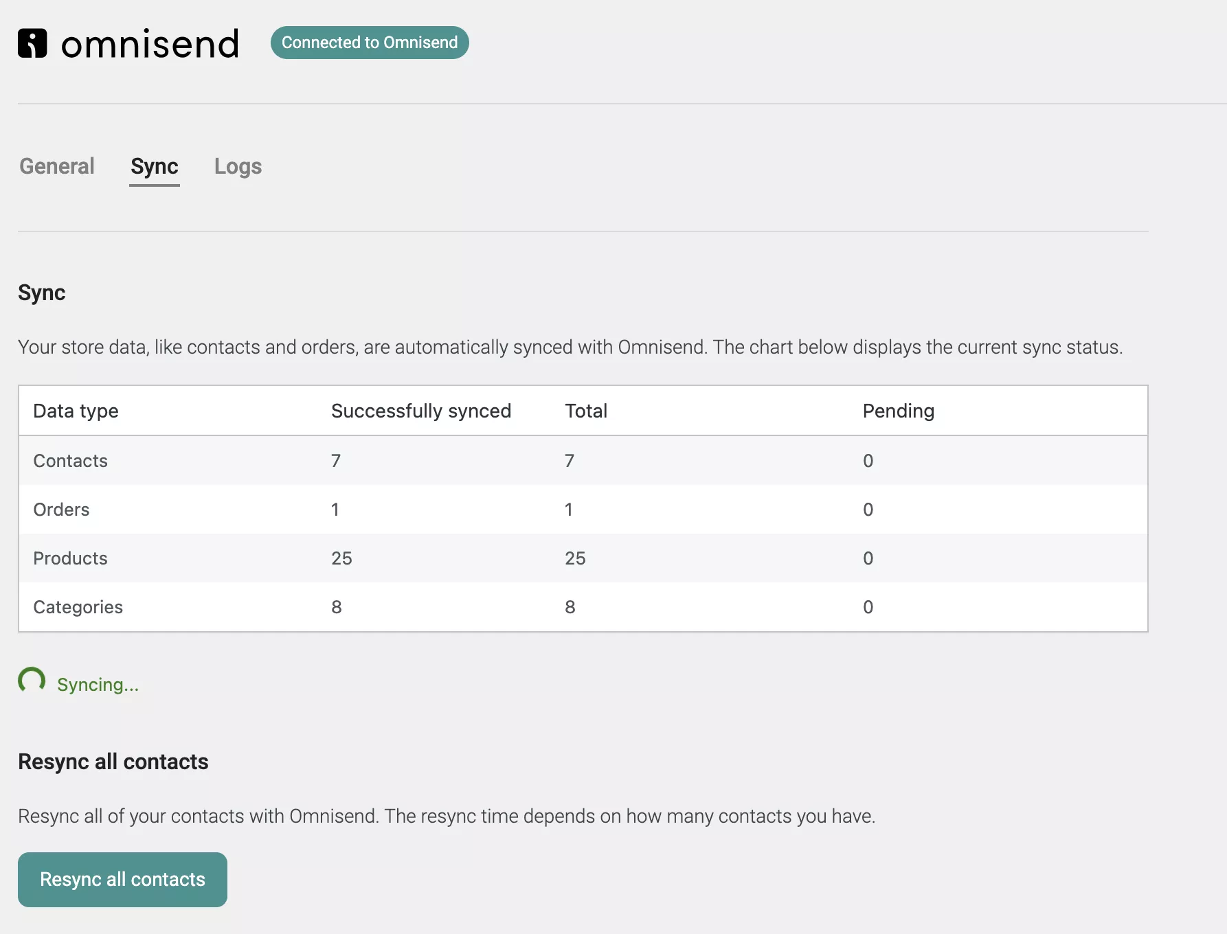Click Orders total value 1
Viewport: 1227px width, 934px height.
(x=569, y=510)
